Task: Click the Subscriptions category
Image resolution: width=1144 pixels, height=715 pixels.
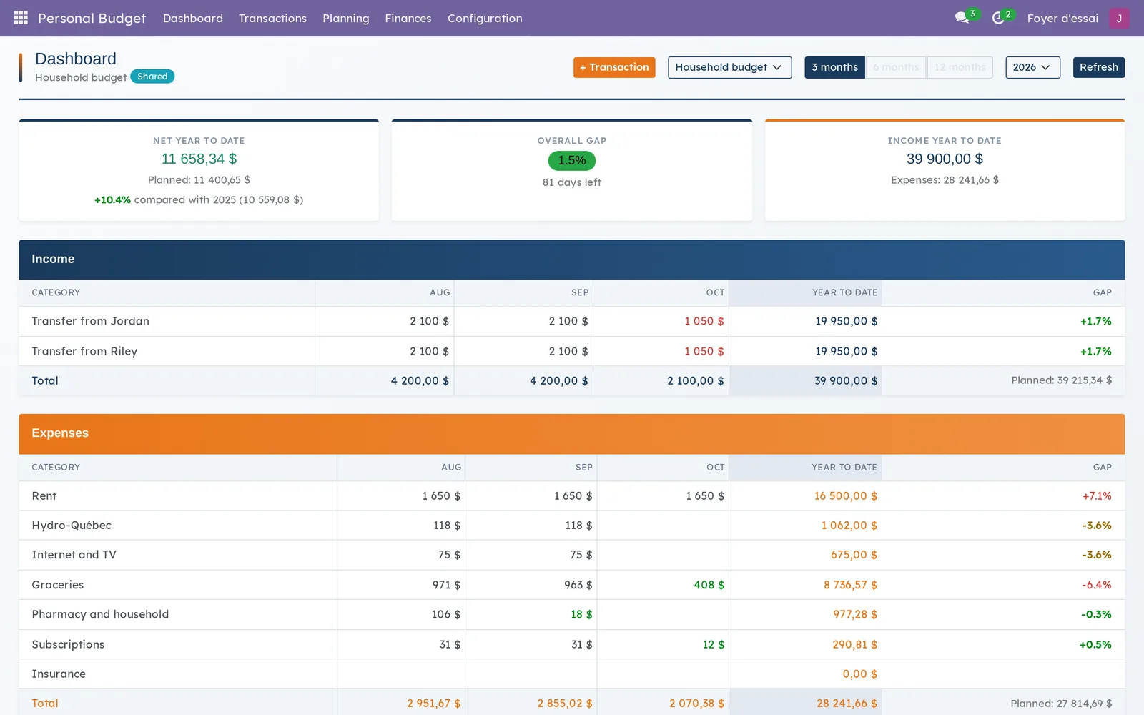Action: pos(68,644)
